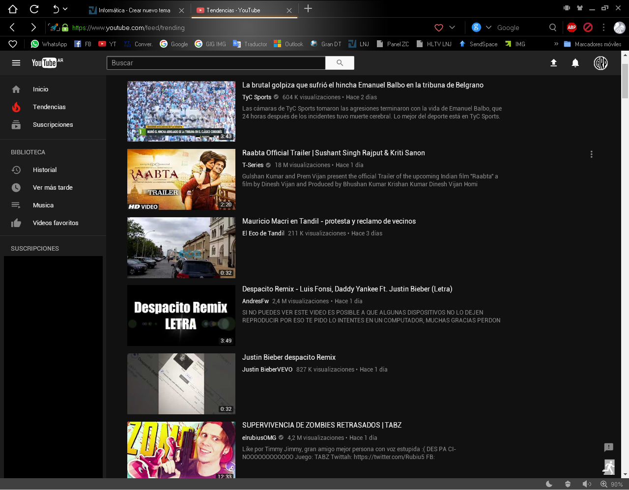The image size is (629, 490).
Task: Open the undo history dropdown arrow
Action: [x=65, y=9]
